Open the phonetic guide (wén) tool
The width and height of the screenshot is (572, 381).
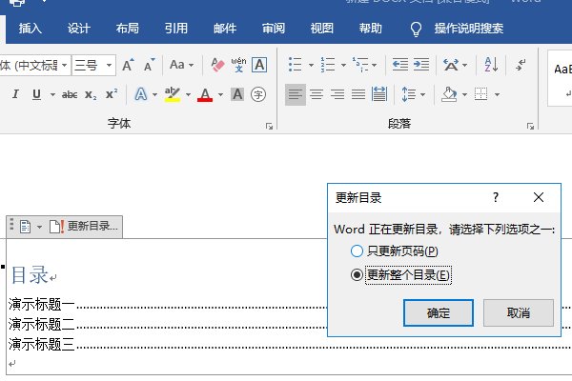point(238,65)
